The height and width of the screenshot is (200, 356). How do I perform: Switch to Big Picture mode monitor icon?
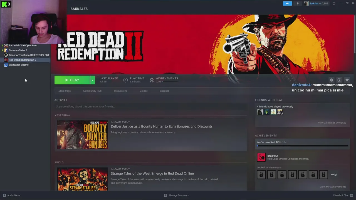[x=334, y=3]
